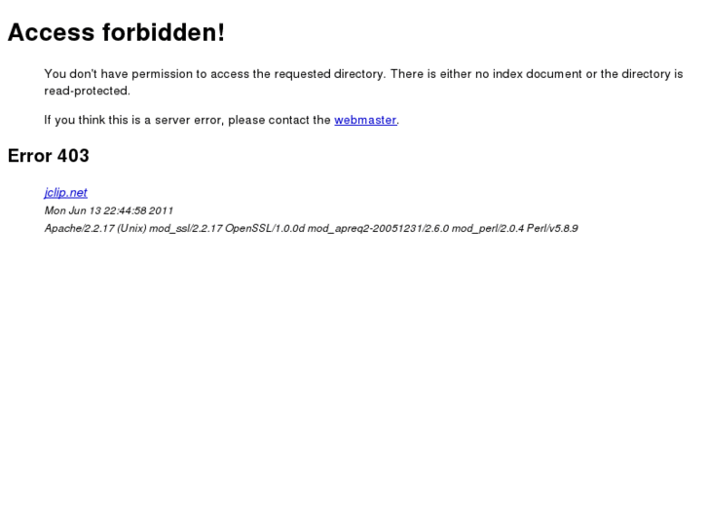The width and height of the screenshot is (708, 531).
Task: Click the text "OpenSSL/1.0.0d" in the signature
Action: point(265,229)
